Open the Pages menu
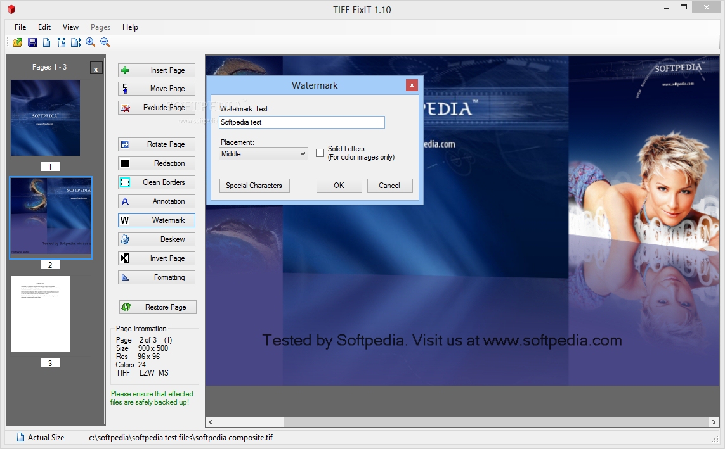Viewport: 725px width, 449px height. pyautogui.click(x=100, y=27)
